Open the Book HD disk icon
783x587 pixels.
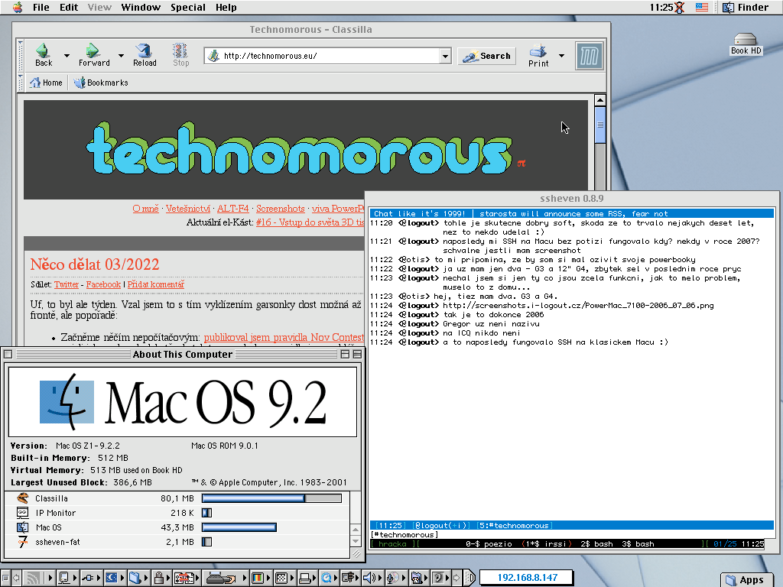coord(746,40)
